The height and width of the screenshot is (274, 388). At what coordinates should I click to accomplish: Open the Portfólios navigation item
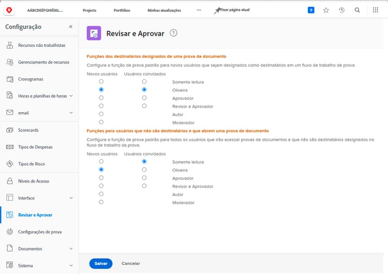(x=122, y=10)
